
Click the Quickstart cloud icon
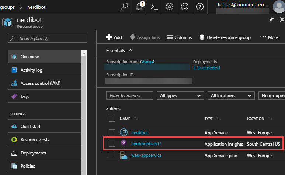click(14, 126)
